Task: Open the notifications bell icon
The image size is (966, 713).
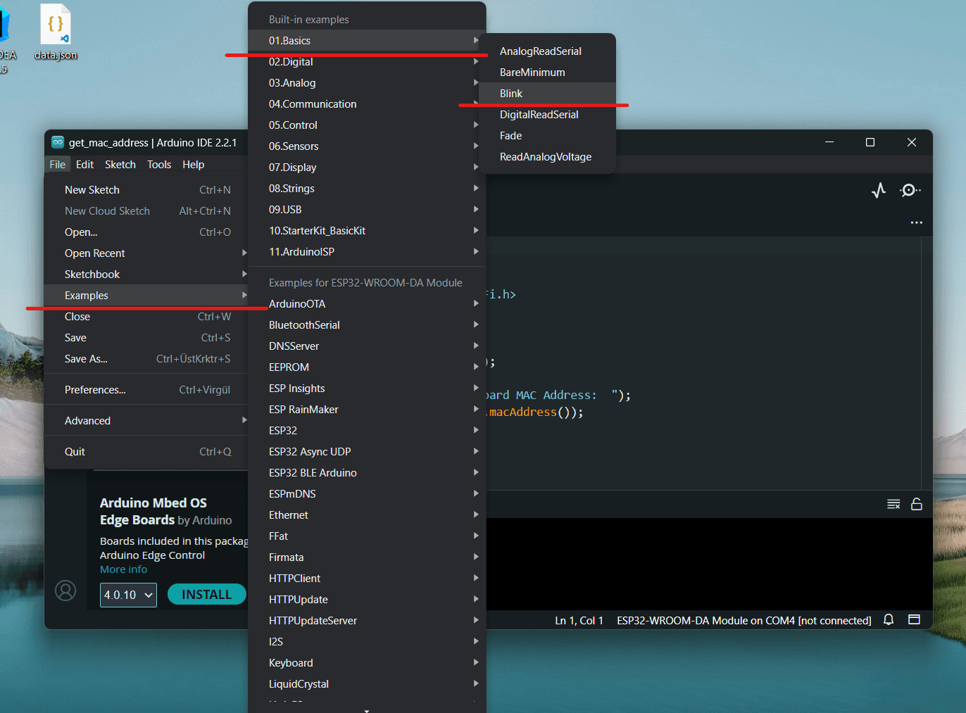Action: tap(889, 619)
